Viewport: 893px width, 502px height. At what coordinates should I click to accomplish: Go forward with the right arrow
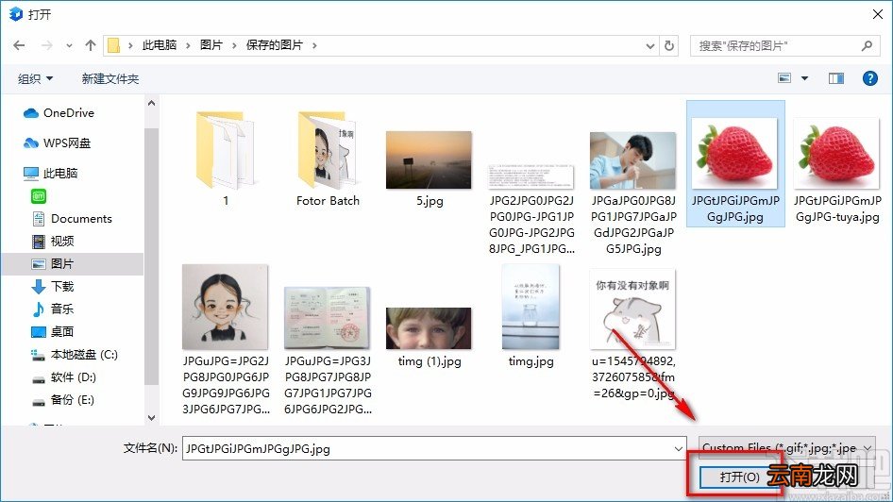pos(46,45)
